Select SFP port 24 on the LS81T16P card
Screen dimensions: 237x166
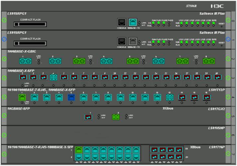[179, 156]
